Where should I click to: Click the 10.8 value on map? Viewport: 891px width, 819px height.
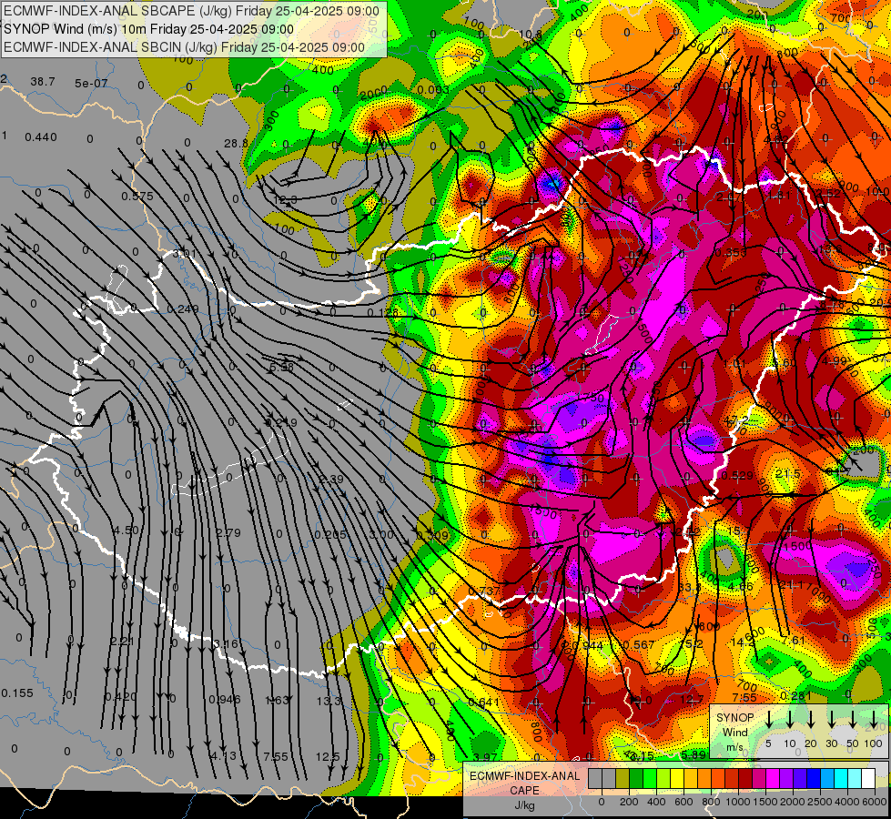531,35
